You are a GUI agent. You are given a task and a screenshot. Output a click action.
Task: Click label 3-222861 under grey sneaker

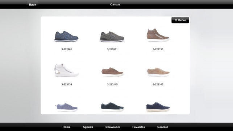(112, 49)
